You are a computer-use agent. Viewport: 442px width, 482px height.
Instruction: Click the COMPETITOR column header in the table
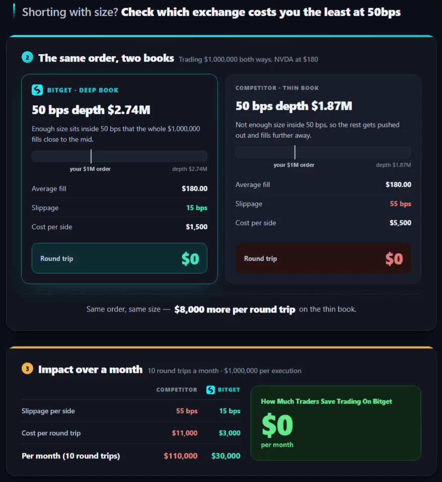[177, 390]
